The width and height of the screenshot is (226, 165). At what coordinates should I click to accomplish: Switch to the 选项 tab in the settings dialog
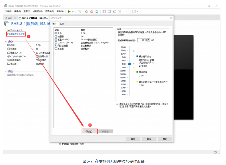(x=62, y=24)
